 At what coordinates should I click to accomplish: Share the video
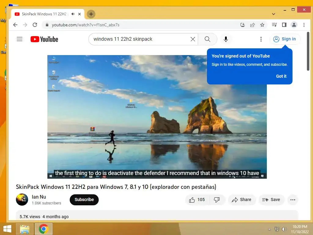click(x=241, y=200)
